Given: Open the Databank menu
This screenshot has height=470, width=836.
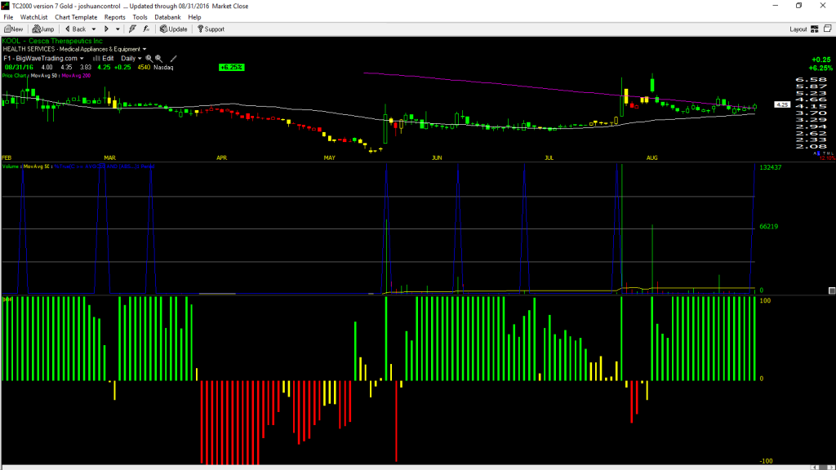Looking at the screenshot, I should click(x=167, y=17).
